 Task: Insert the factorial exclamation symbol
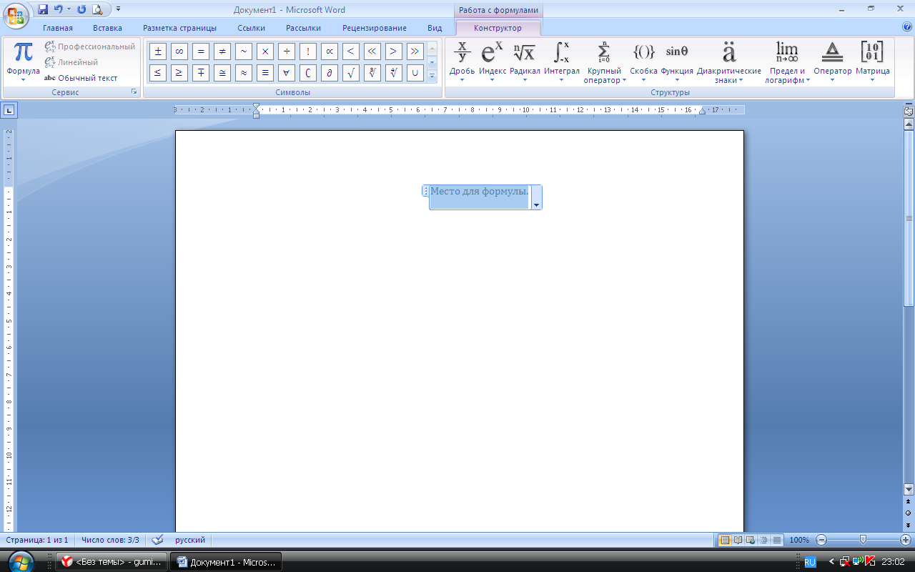coord(307,51)
